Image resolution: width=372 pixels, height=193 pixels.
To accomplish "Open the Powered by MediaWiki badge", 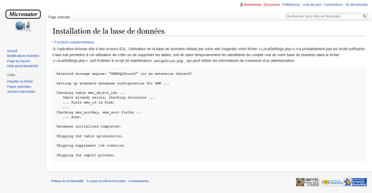I will tap(332, 182).
